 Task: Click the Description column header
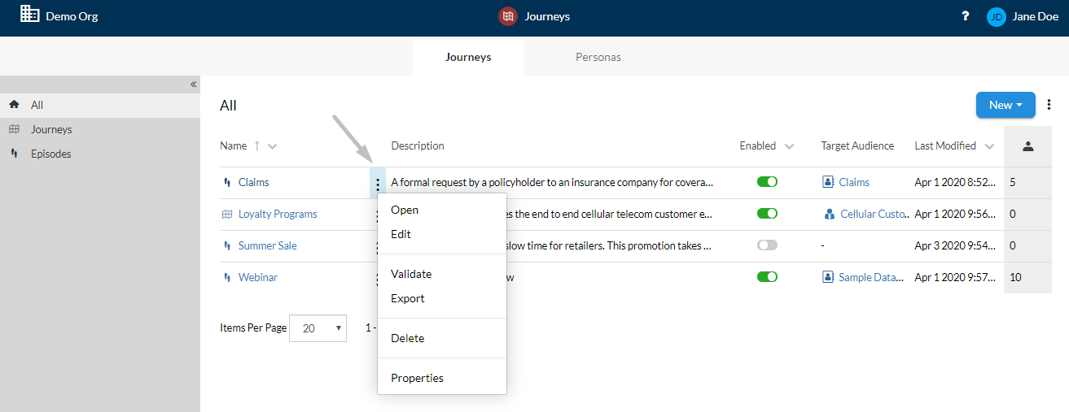[418, 146]
